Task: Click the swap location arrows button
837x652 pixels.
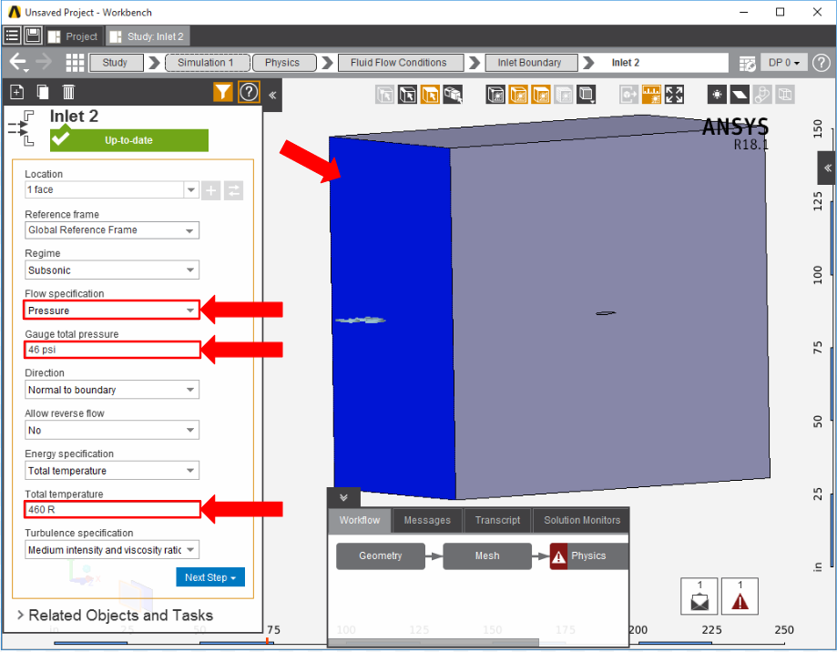Action: [234, 190]
